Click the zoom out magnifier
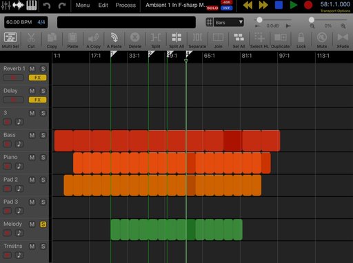The width and height of the screenshot is (353, 263). coord(312,26)
